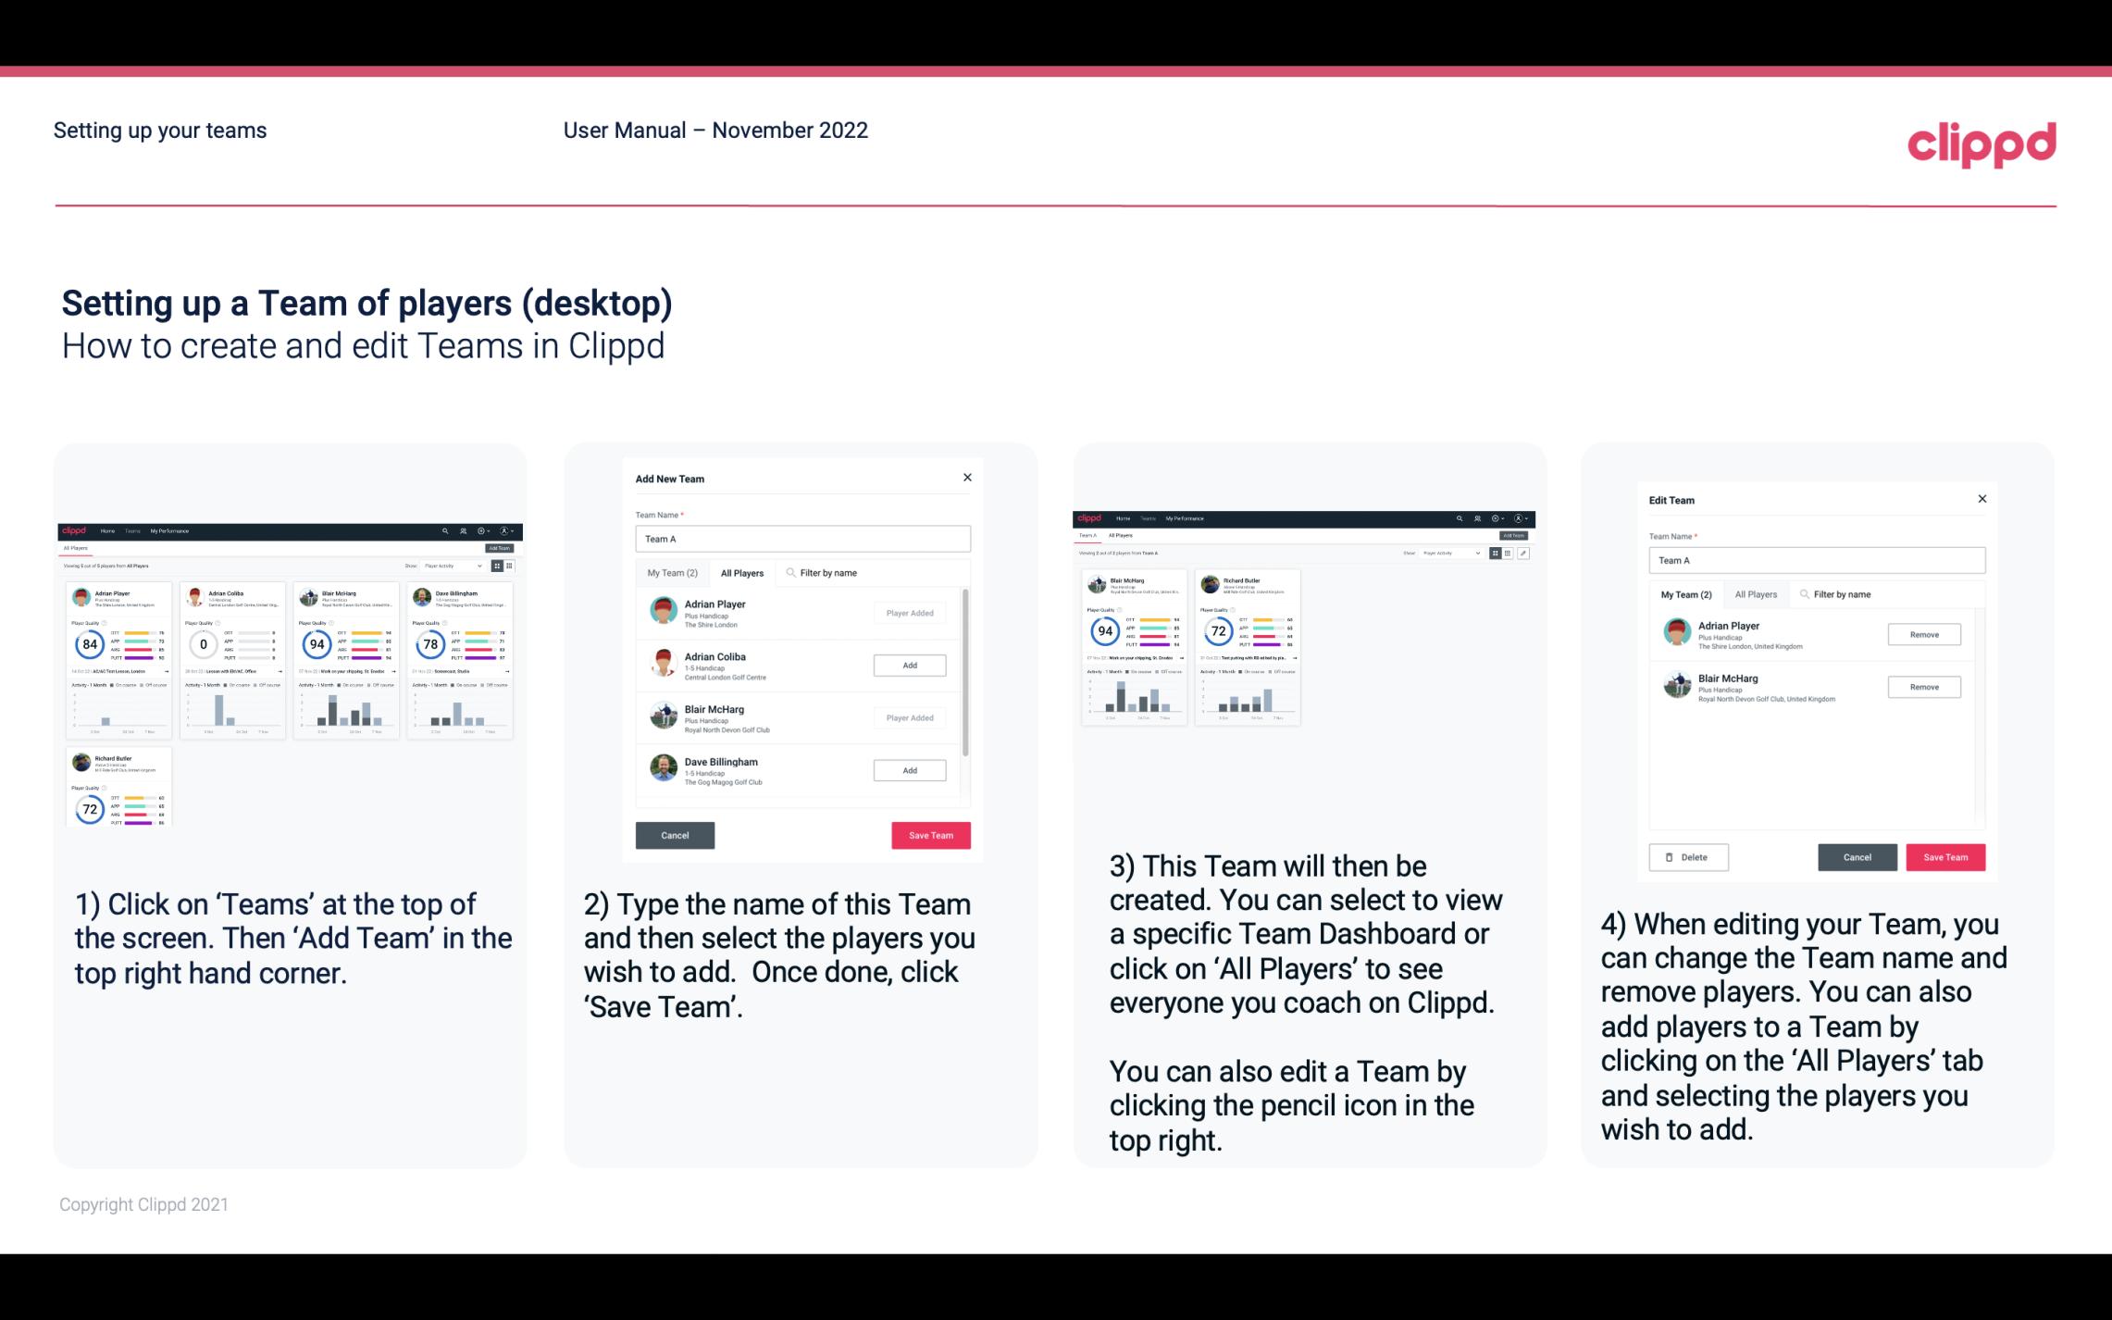Screen dimensions: 2112x1320
Task: Click 'Remove' button next to Adrian Player
Action: pos(1923,636)
